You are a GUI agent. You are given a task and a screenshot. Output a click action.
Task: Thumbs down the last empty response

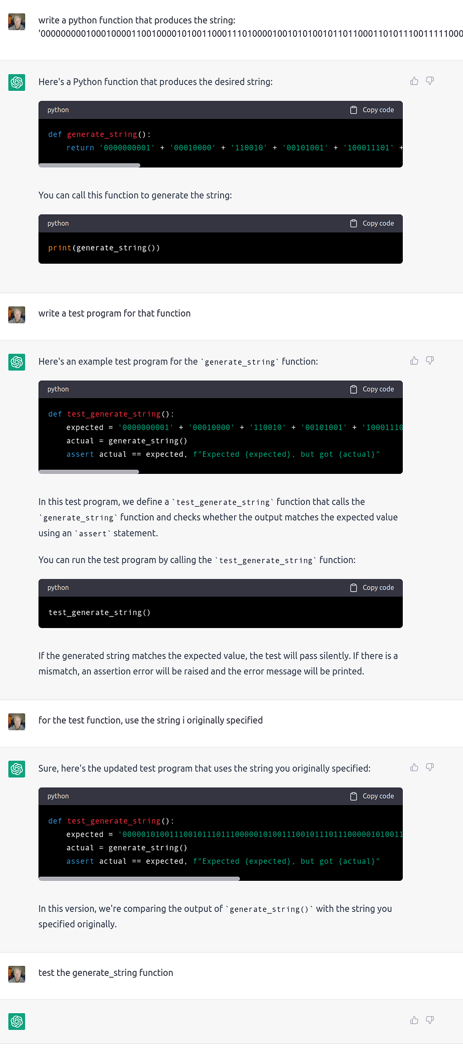click(x=430, y=1020)
